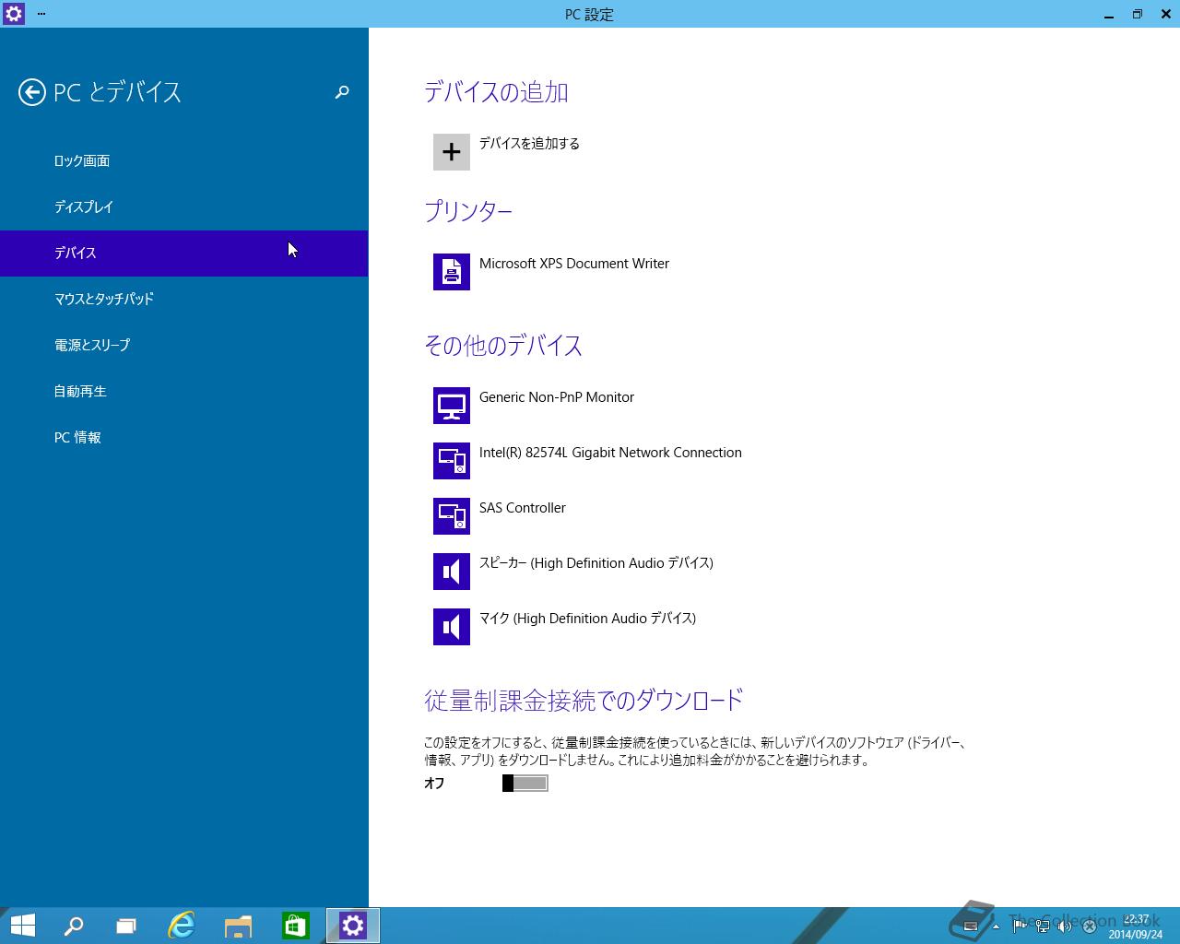Open マウスとタッチパッド settings
Screen dimensions: 1180x944
tap(183, 300)
